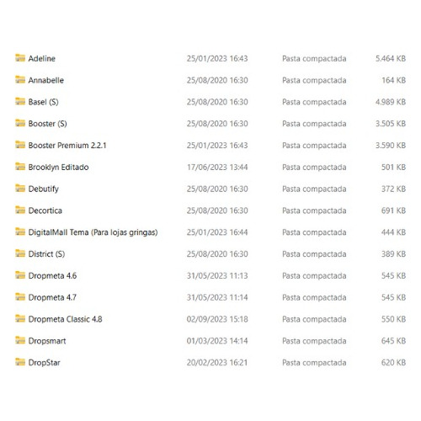421x421 pixels.
Task: Select the Basel (S) folder icon
Action: point(20,101)
